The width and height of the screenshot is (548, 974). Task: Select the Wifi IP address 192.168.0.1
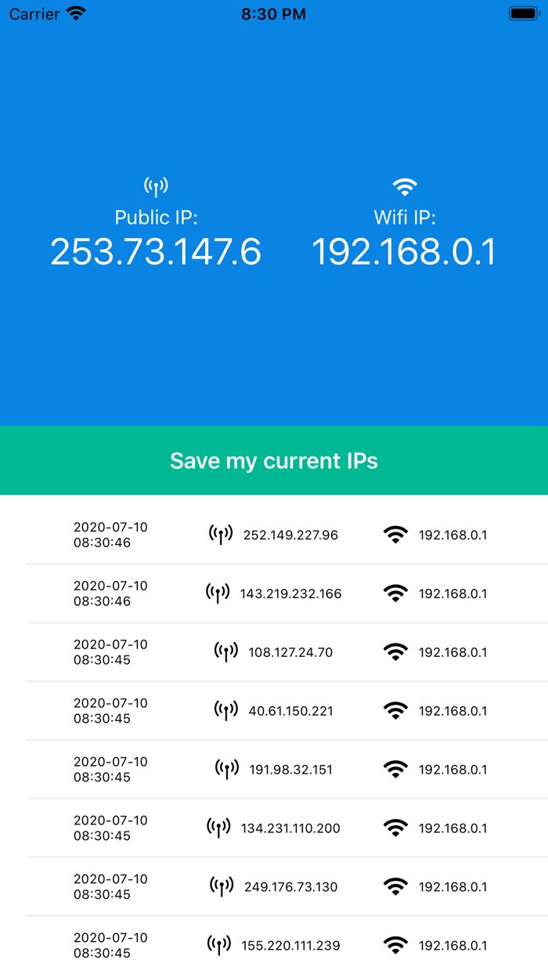click(404, 251)
